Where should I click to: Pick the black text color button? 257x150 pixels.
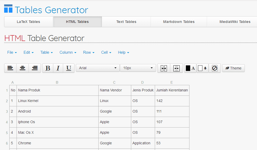[x=190, y=68]
